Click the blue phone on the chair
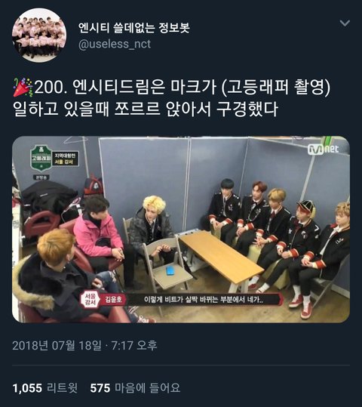 coord(170,270)
